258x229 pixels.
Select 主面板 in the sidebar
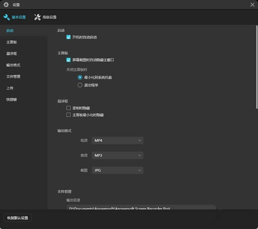(12, 42)
